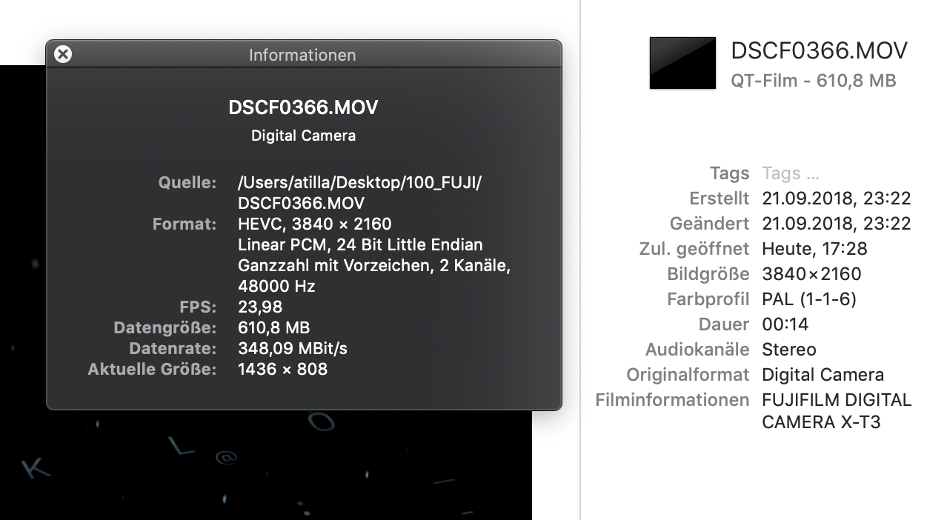Click the Bildgröße label in the preview pane
947x520 pixels.
point(708,274)
